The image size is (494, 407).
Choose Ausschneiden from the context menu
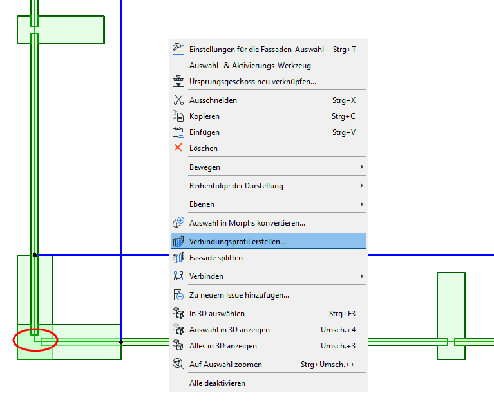[x=269, y=100]
